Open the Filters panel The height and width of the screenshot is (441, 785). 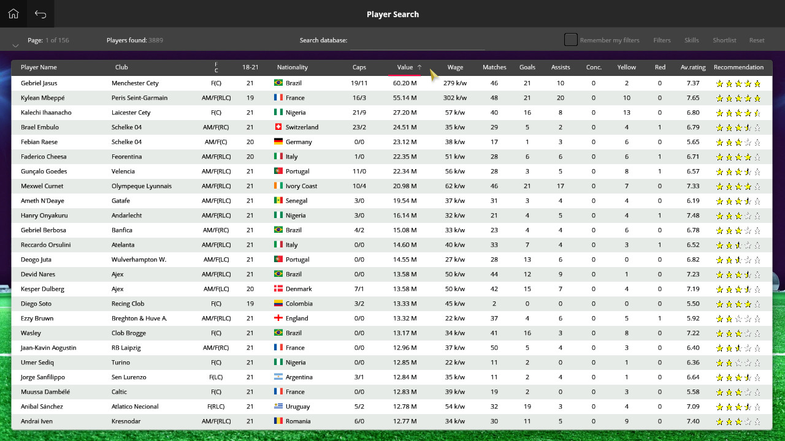[662, 40]
